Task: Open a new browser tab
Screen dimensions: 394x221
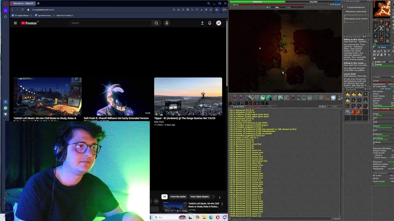Action: pos(38,3)
